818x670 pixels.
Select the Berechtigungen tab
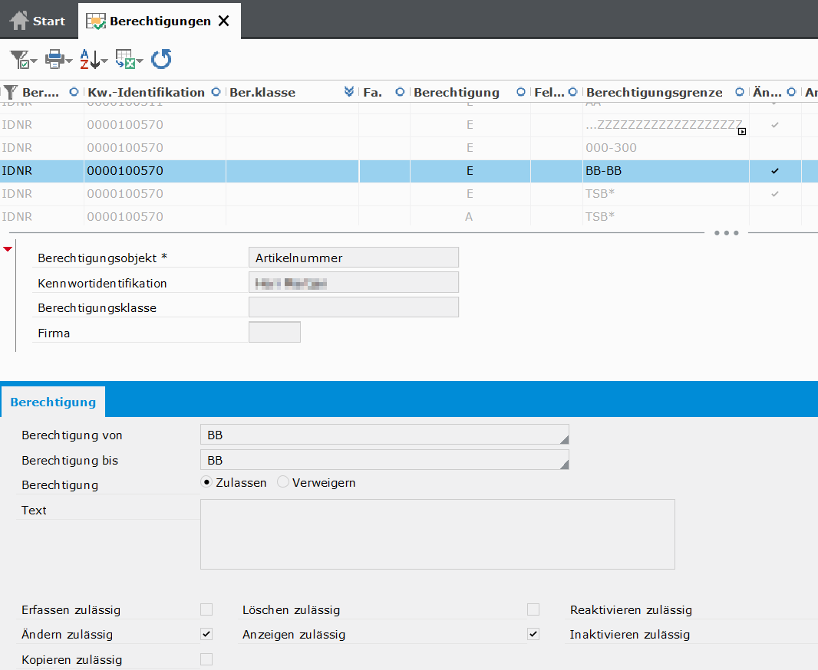pos(160,21)
